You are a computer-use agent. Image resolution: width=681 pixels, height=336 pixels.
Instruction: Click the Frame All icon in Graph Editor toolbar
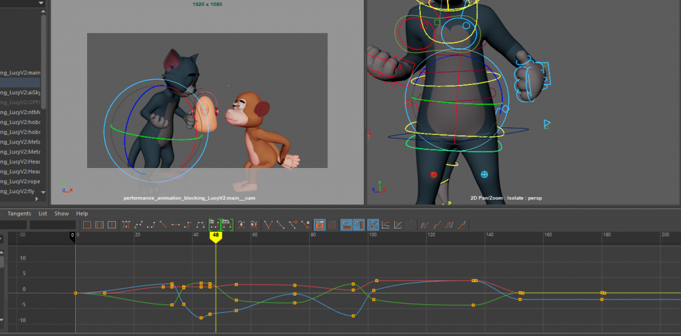[87, 224]
